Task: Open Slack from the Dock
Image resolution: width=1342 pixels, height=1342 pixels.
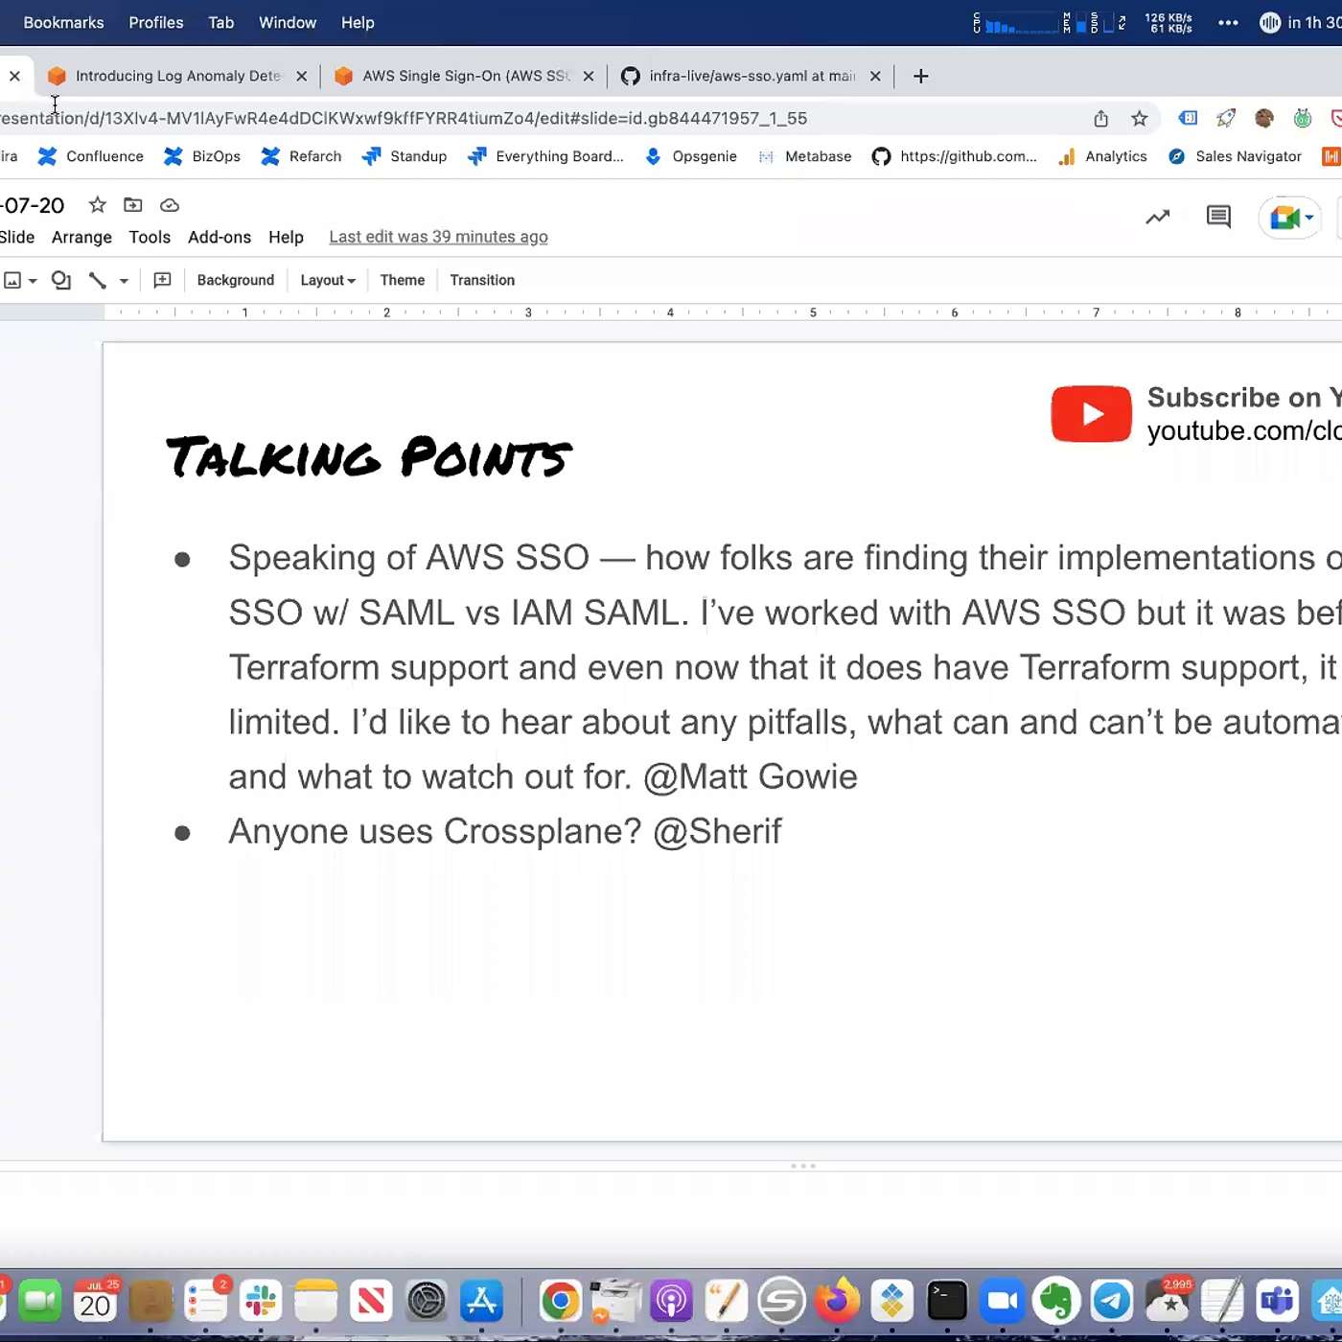Action: [261, 1301]
